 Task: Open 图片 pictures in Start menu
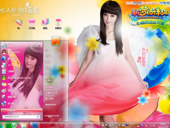(48, 62)
